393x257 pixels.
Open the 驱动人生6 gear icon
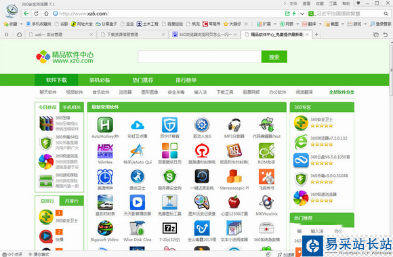click(202, 125)
